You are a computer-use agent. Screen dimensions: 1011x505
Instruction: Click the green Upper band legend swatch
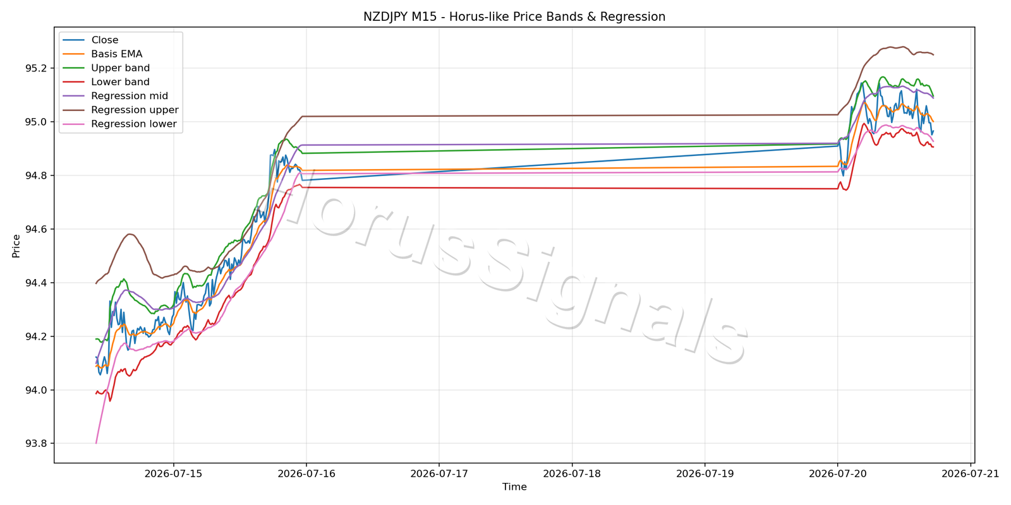click(x=74, y=68)
